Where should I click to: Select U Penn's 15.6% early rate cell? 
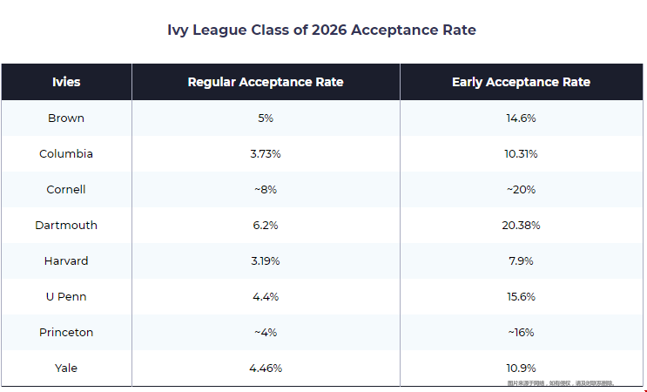[x=521, y=296]
